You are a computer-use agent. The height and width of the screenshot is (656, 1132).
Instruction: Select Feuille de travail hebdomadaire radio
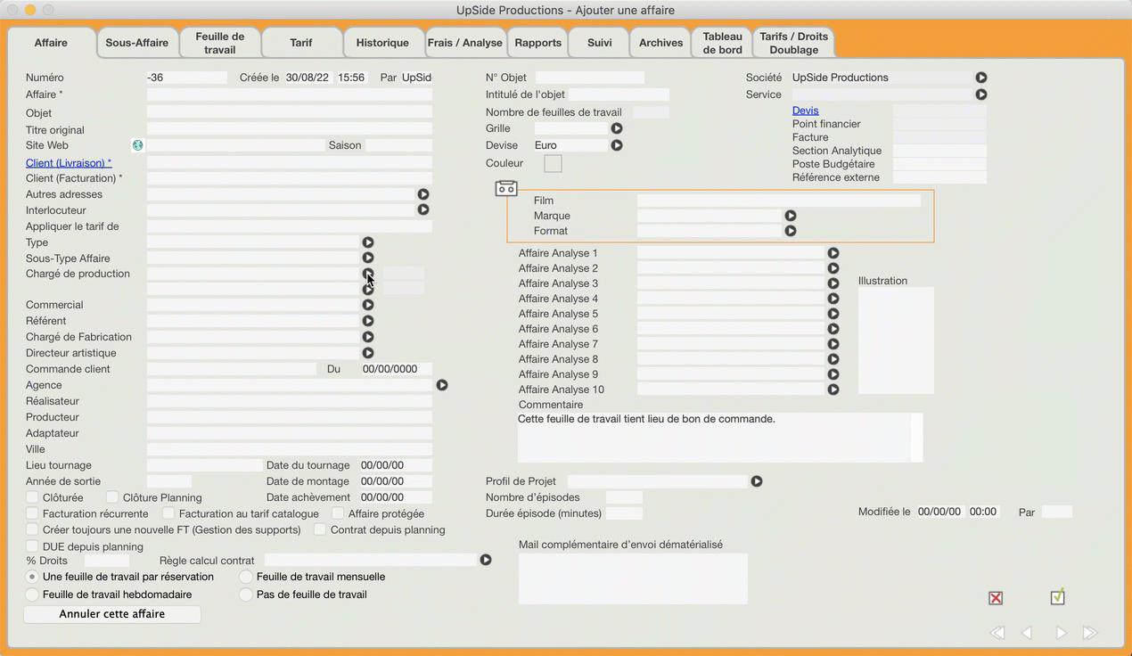32,594
